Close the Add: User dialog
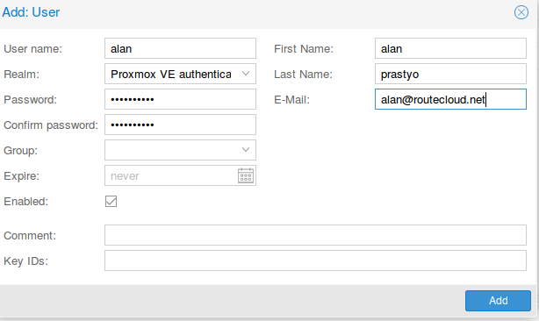 [x=521, y=12]
